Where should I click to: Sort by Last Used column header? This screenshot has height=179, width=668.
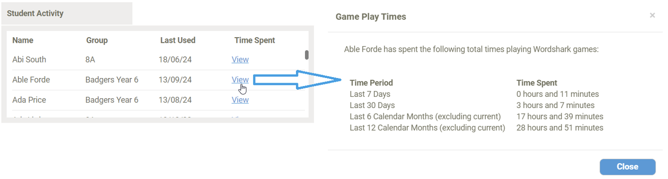pyautogui.click(x=178, y=40)
